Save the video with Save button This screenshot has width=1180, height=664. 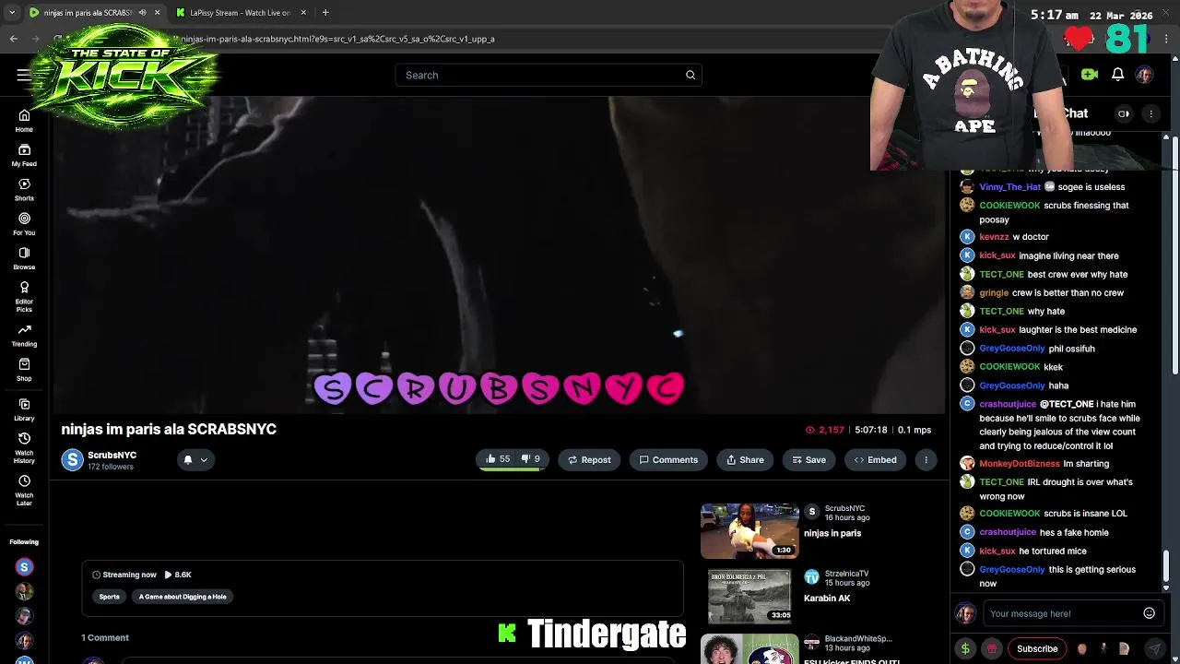pyautogui.click(x=808, y=459)
